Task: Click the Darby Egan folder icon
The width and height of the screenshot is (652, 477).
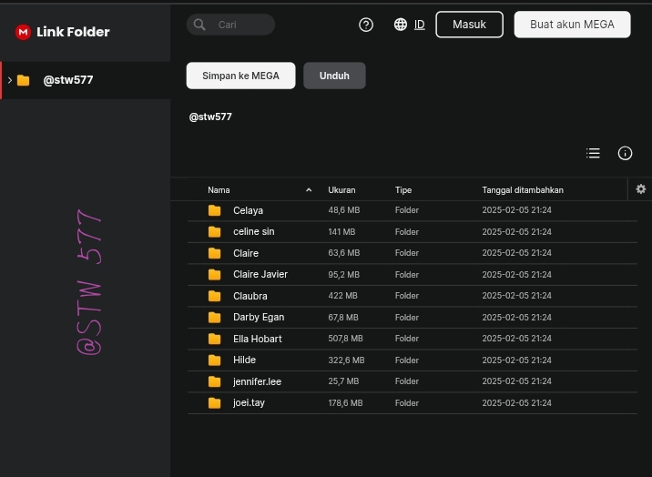Action: coord(215,318)
